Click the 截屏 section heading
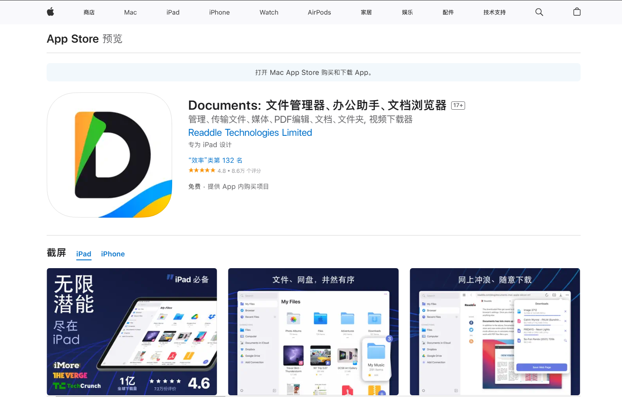Image resolution: width=622 pixels, height=397 pixels. 56,252
